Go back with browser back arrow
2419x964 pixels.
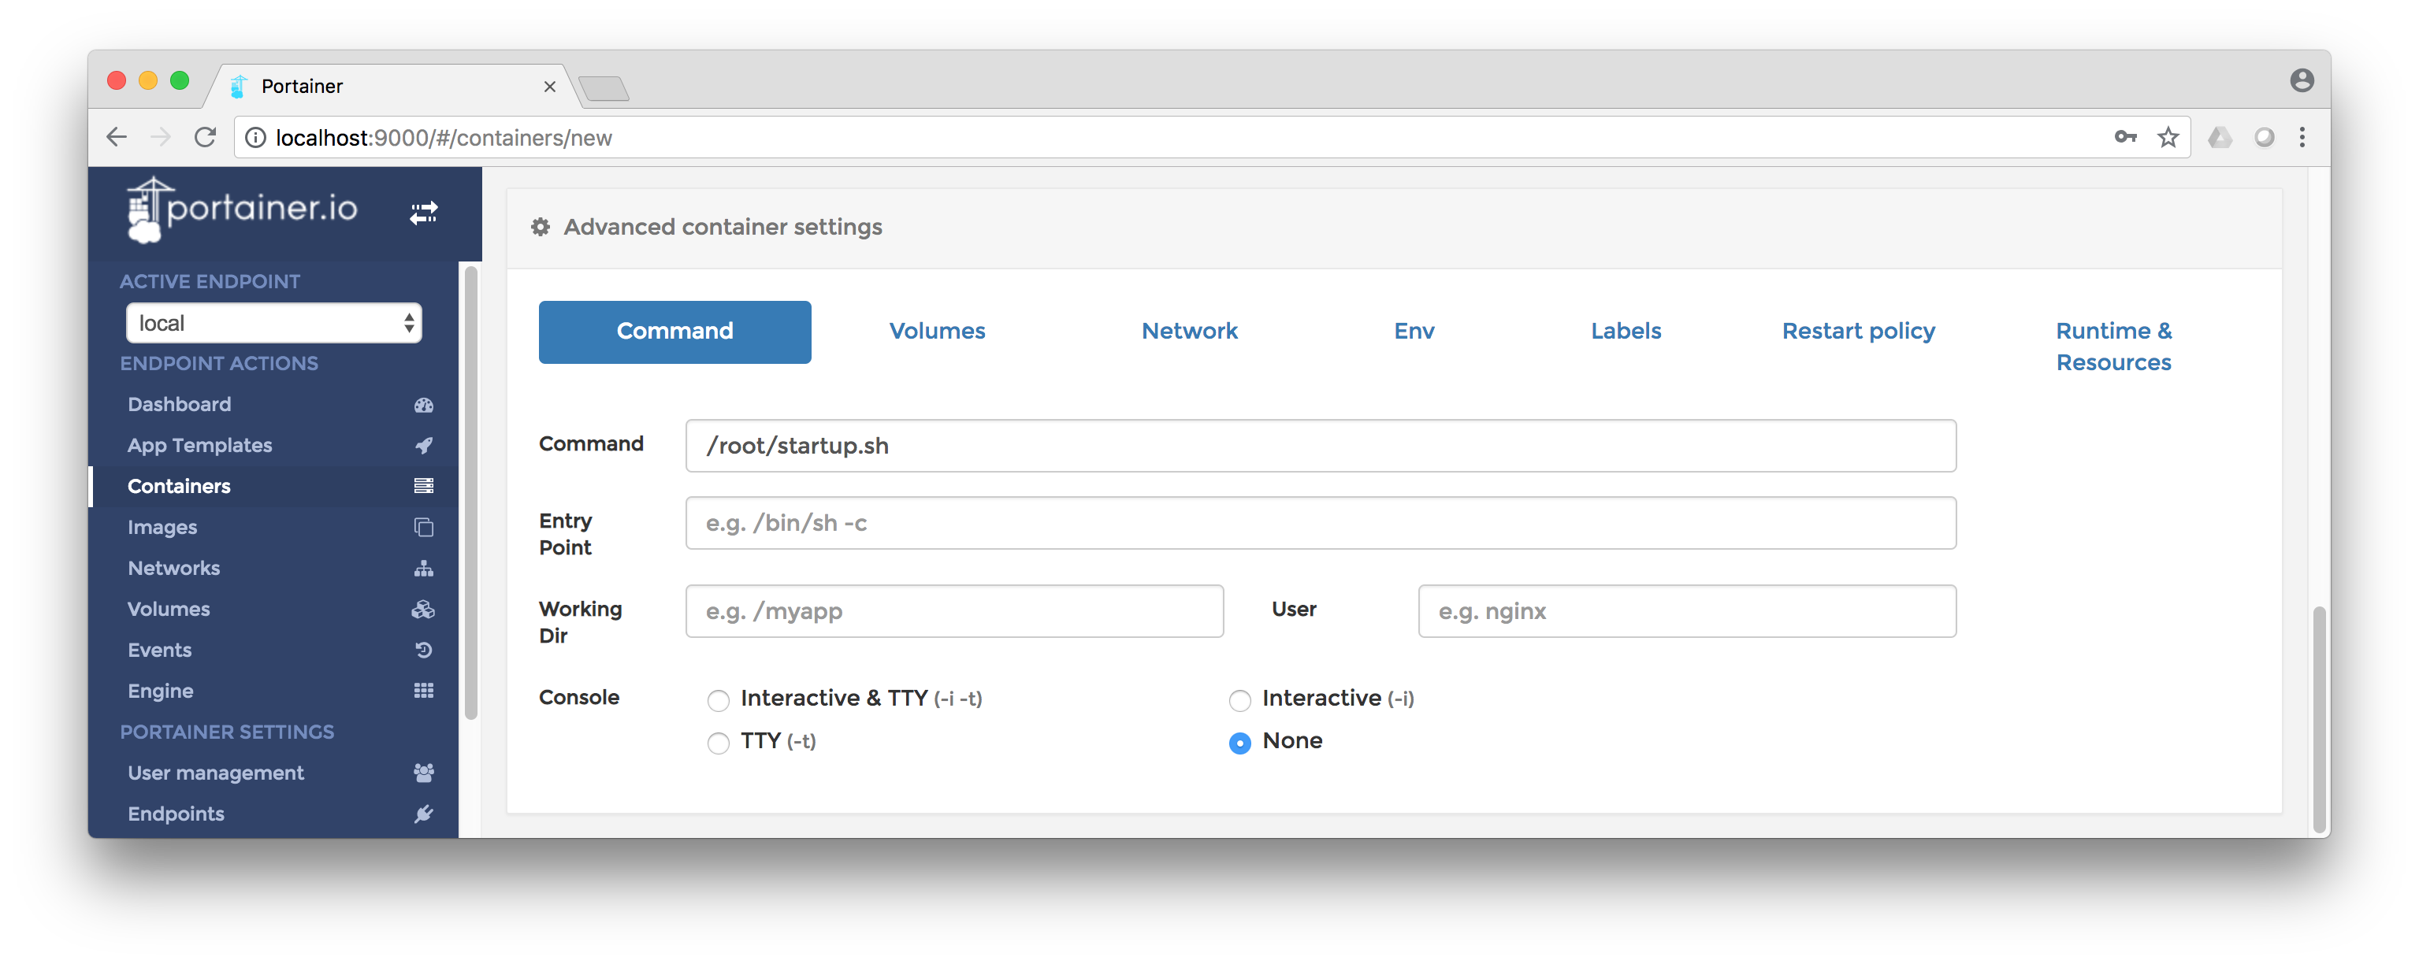[x=117, y=138]
